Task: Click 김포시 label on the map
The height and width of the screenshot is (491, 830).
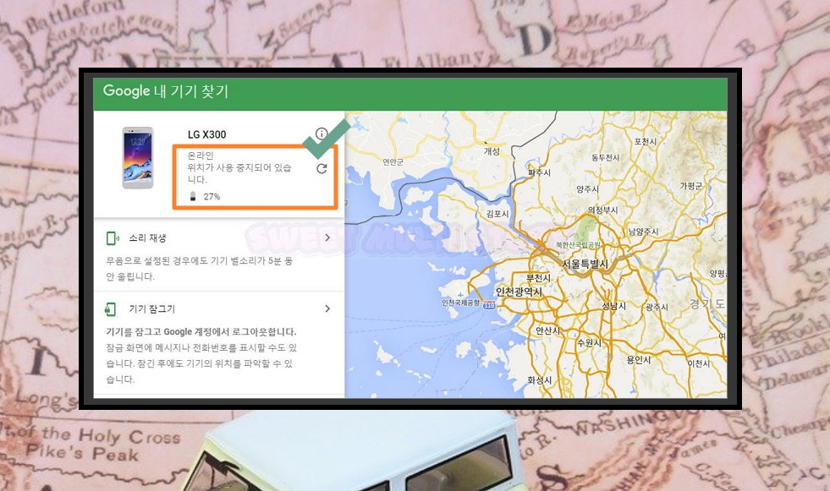Action: (497, 214)
